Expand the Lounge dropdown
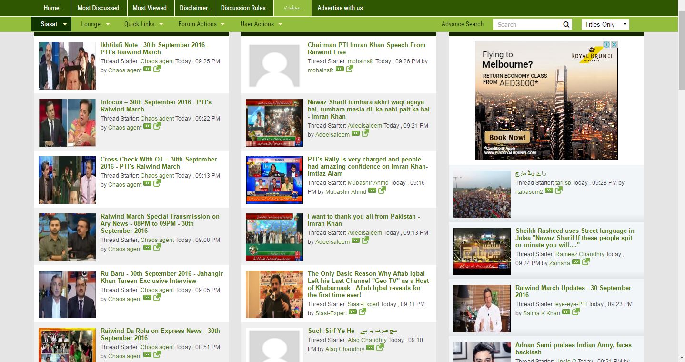 click(95, 24)
